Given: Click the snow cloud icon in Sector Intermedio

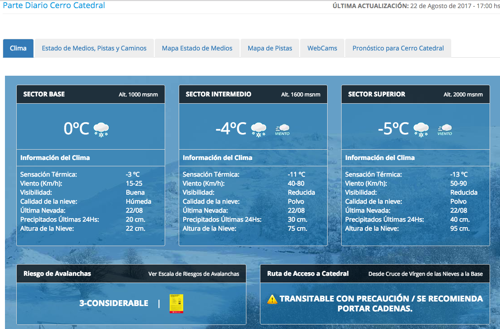Looking at the screenshot, I should point(259,130).
